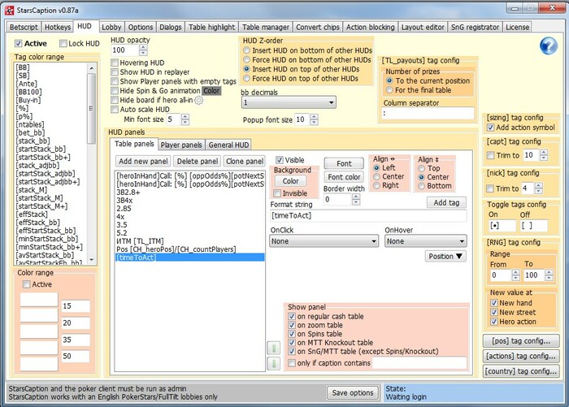569x407 pixels.
Task: Open [country] tag config button
Action: pos(521,371)
